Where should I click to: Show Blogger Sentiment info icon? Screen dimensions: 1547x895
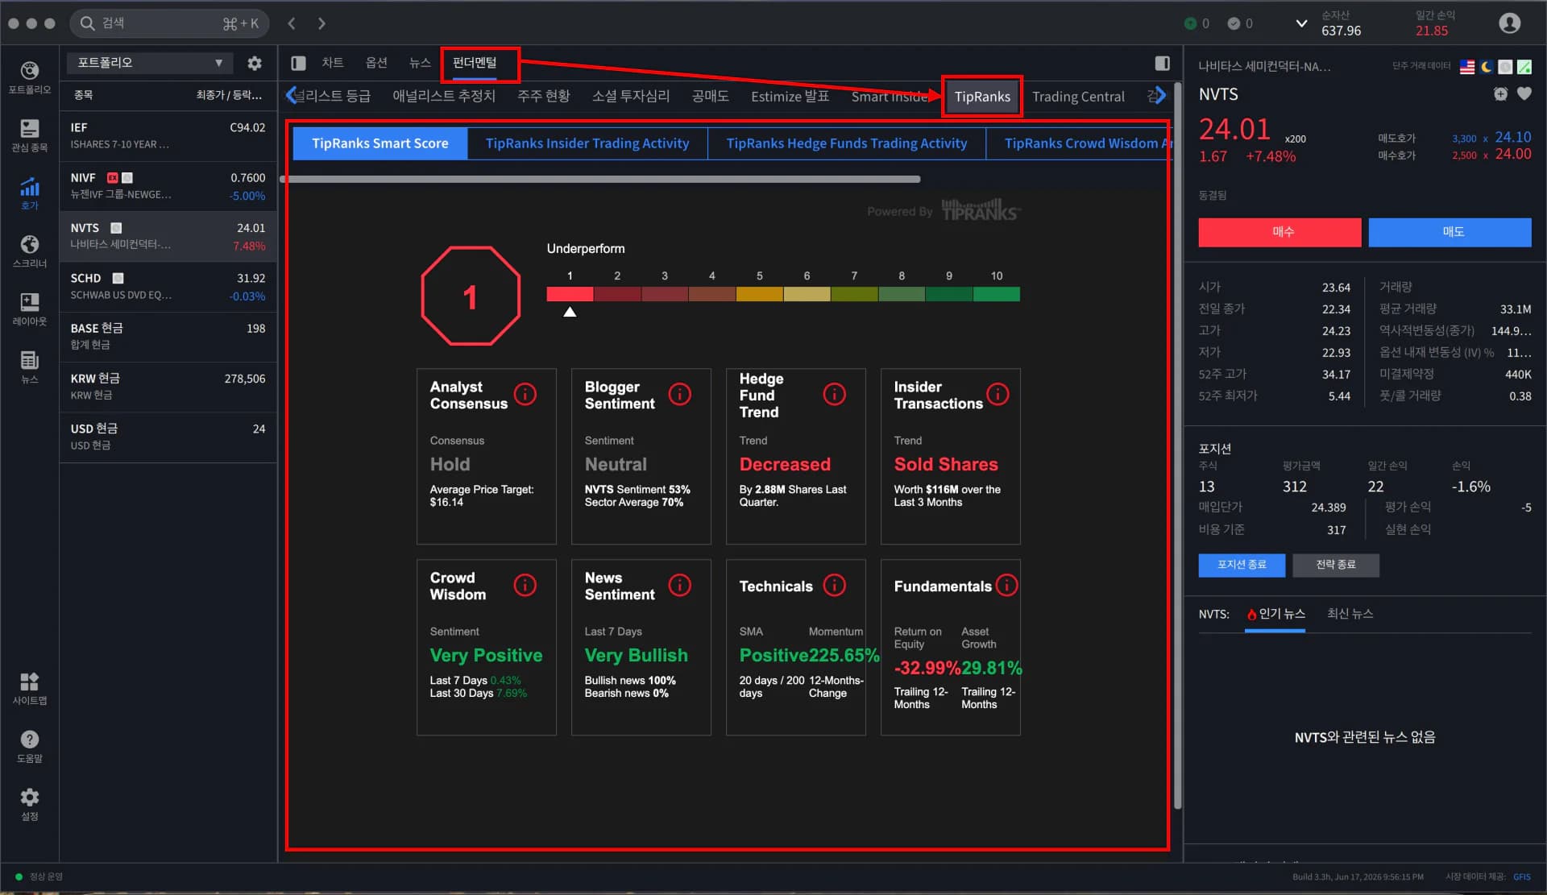[680, 394]
